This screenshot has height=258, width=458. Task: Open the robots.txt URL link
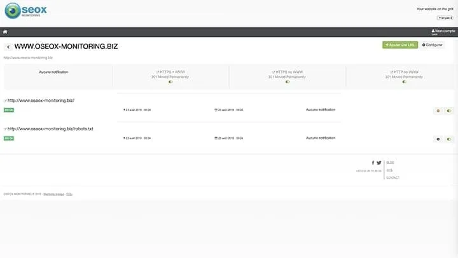click(x=50, y=129)
